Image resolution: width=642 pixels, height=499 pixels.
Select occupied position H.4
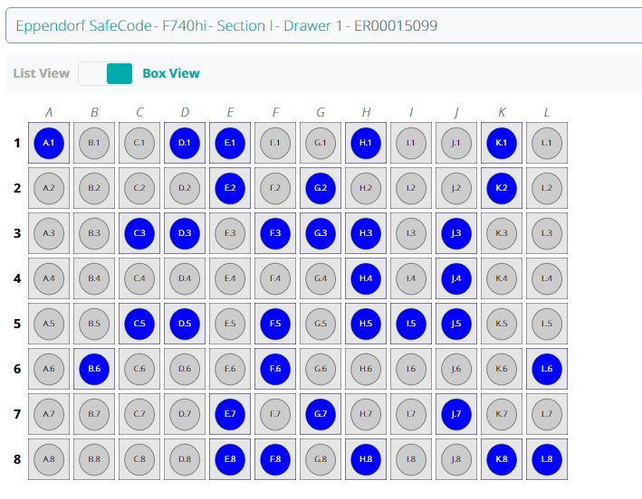click(366, 278)
